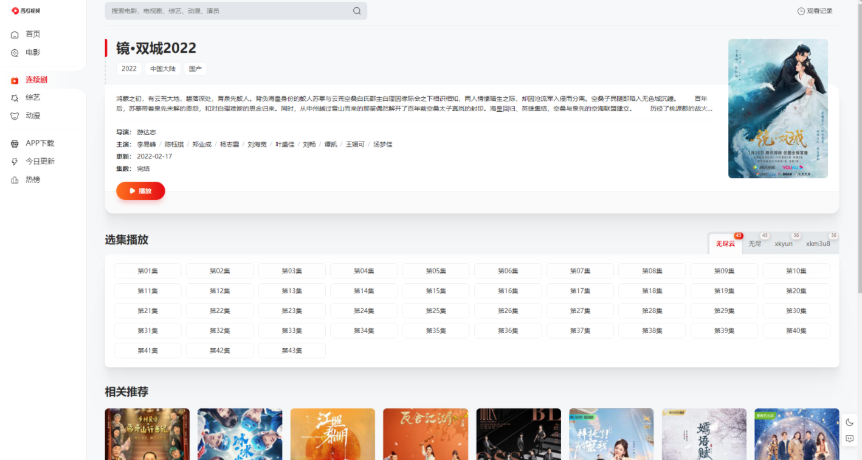Toggle dark mode with the moon icon
The height and width of the screenshot is (460, 862).
849,422
